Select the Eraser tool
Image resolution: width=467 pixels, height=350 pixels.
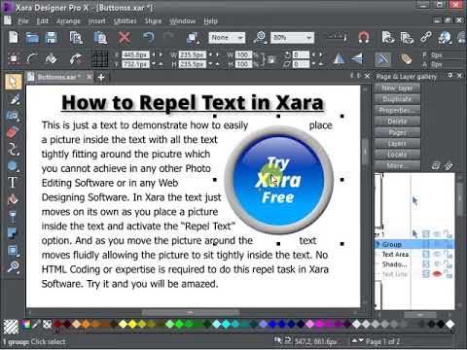pos(13,132)
